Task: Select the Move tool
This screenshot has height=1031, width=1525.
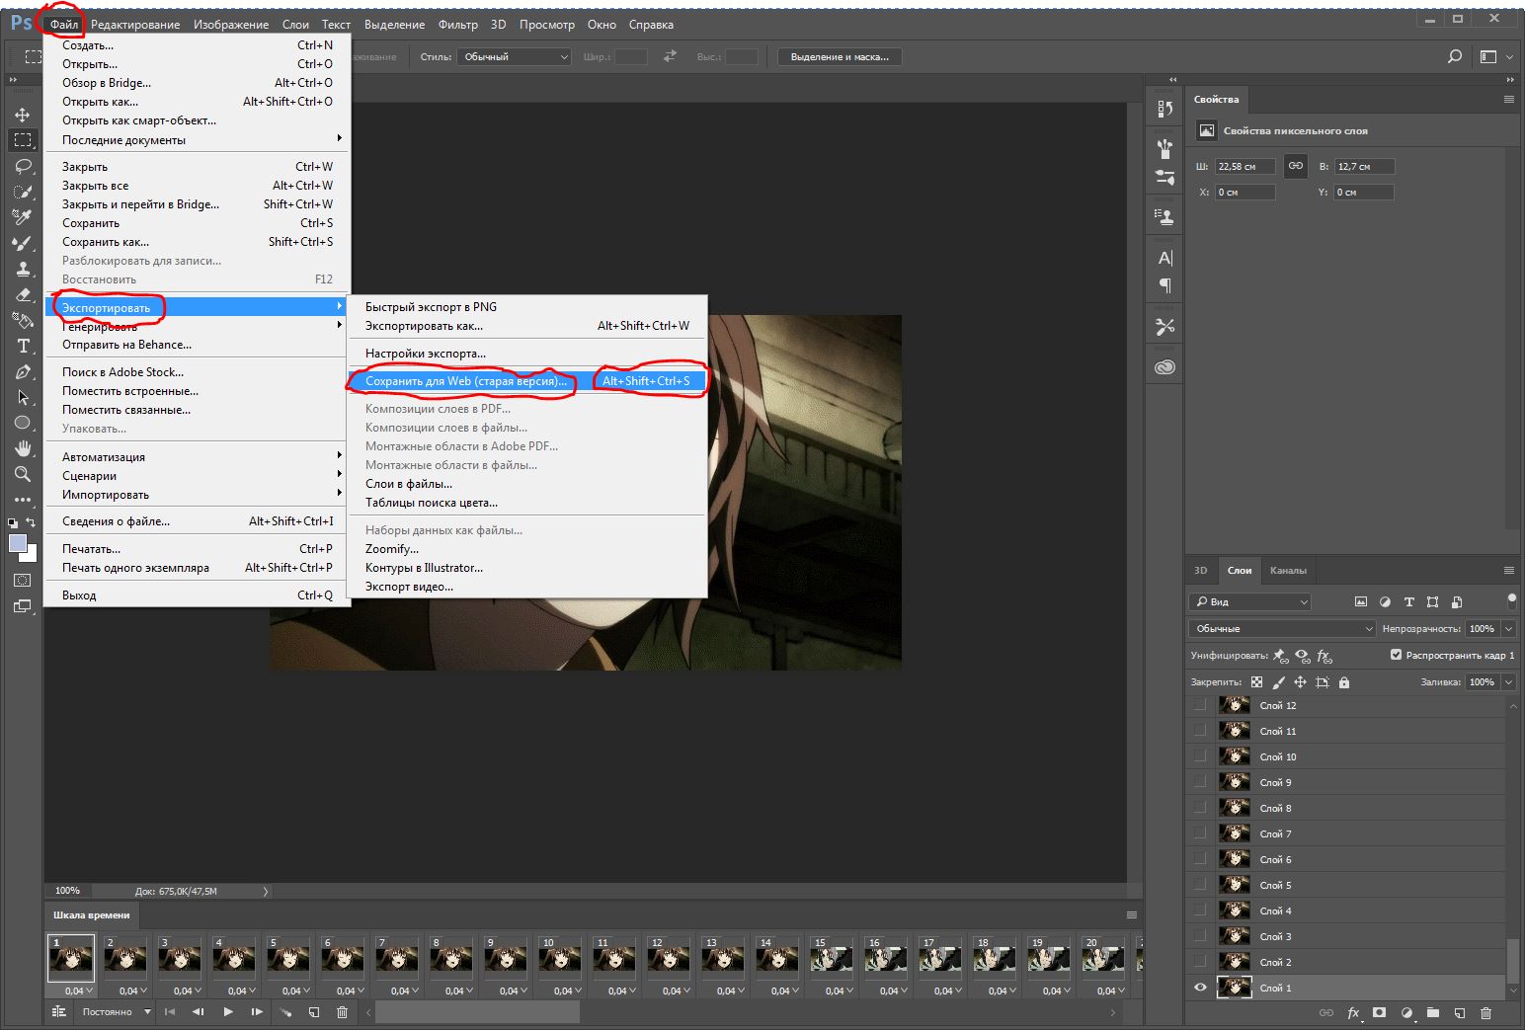Action: 23,115
